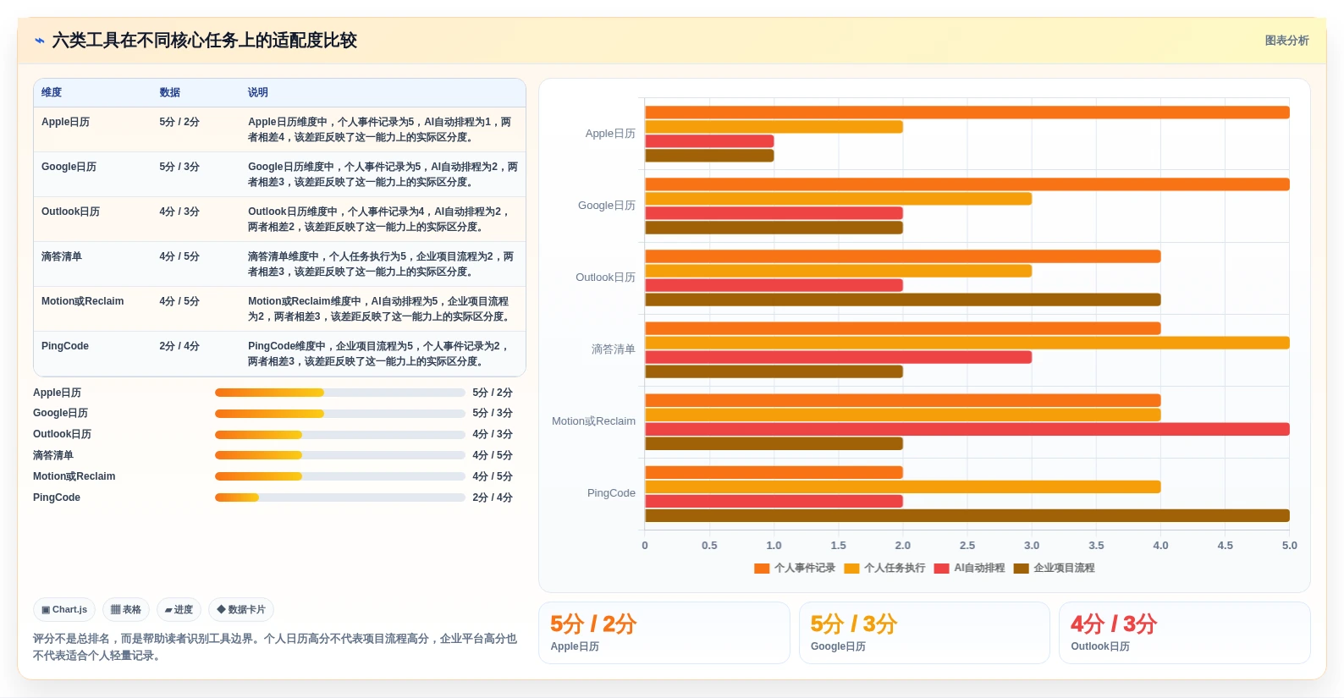Click PingCode's brown 企业项目流程 bar
Viewport: 1344px width, 698px height.
pos(967,516)
